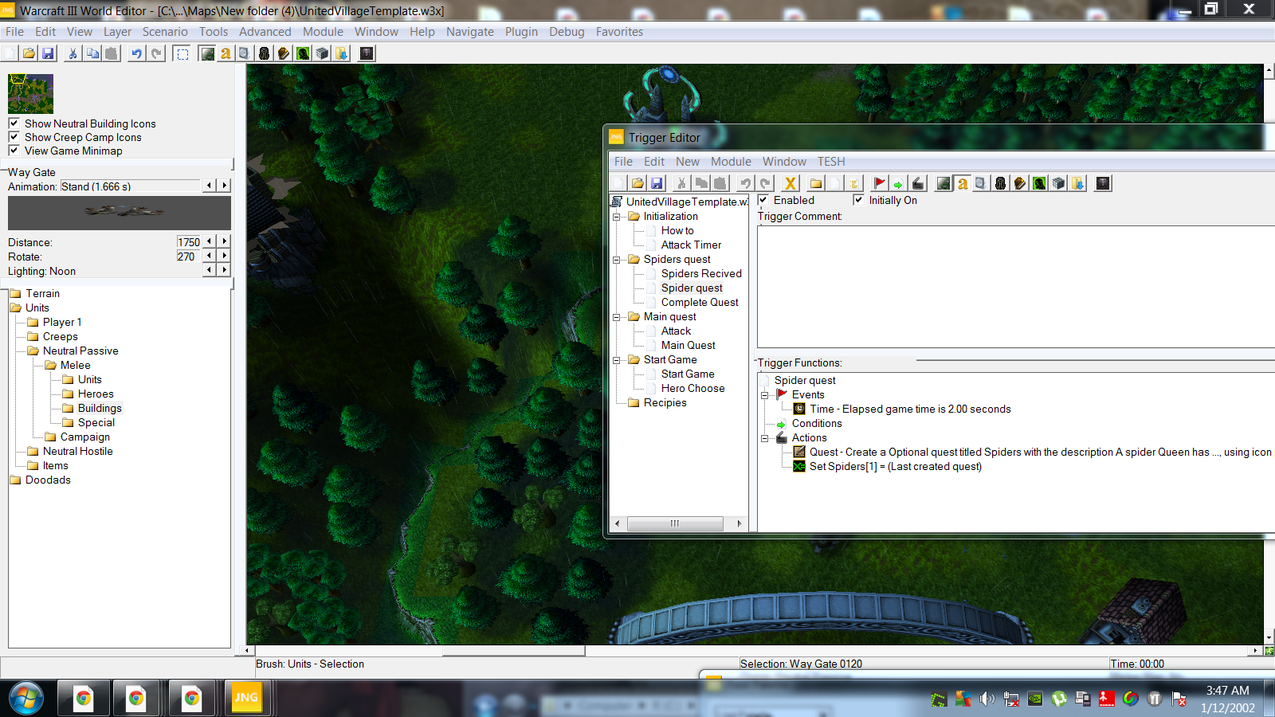Increase the Distance value with its right arrow
This screenshot has height=717, width=1275.
point(225,241)
